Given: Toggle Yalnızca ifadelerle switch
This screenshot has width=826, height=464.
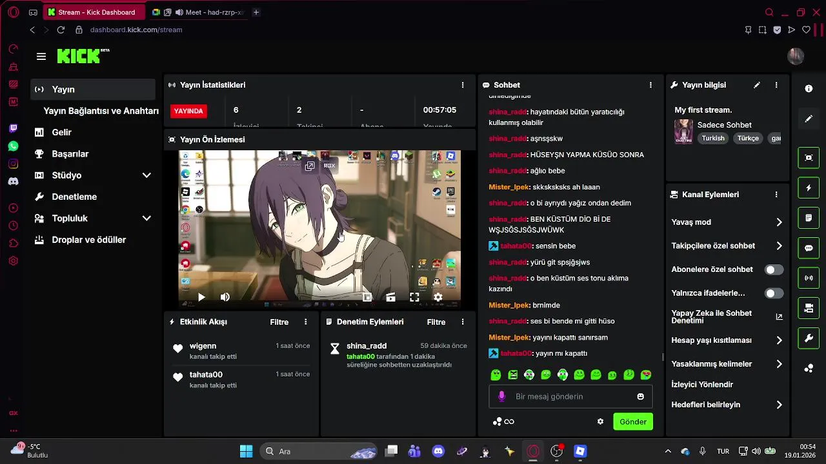Looking at the screenshot, I should tap(774, 293).
